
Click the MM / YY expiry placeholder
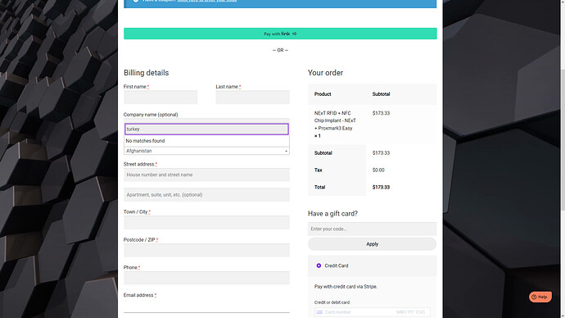pyautogui.click(x=405, y=312)
